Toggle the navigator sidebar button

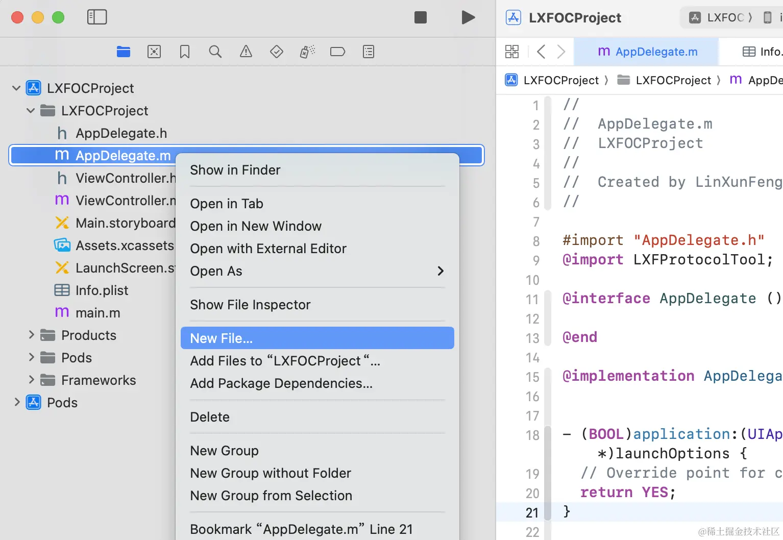coord(97,17)
